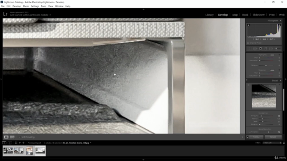
Task: Switch to the Library module
Action: click(209, 15)
